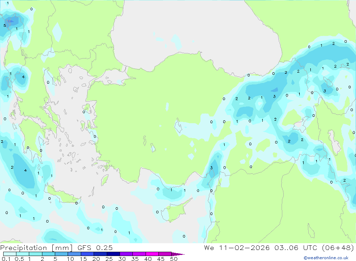Click the "0.5" legend scale label
This screenshot has width=356, height=261.
[19, 259]
